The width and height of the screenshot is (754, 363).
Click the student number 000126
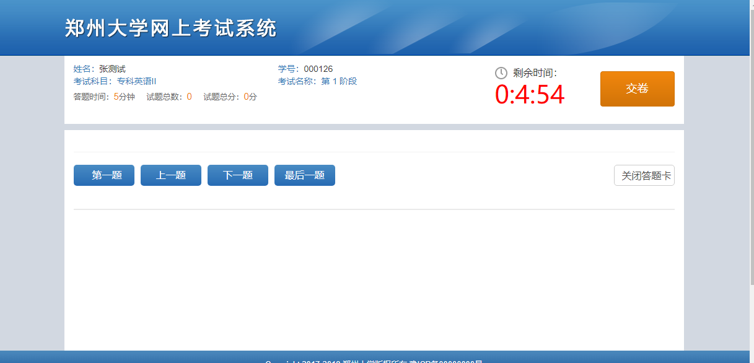(318, 69)
